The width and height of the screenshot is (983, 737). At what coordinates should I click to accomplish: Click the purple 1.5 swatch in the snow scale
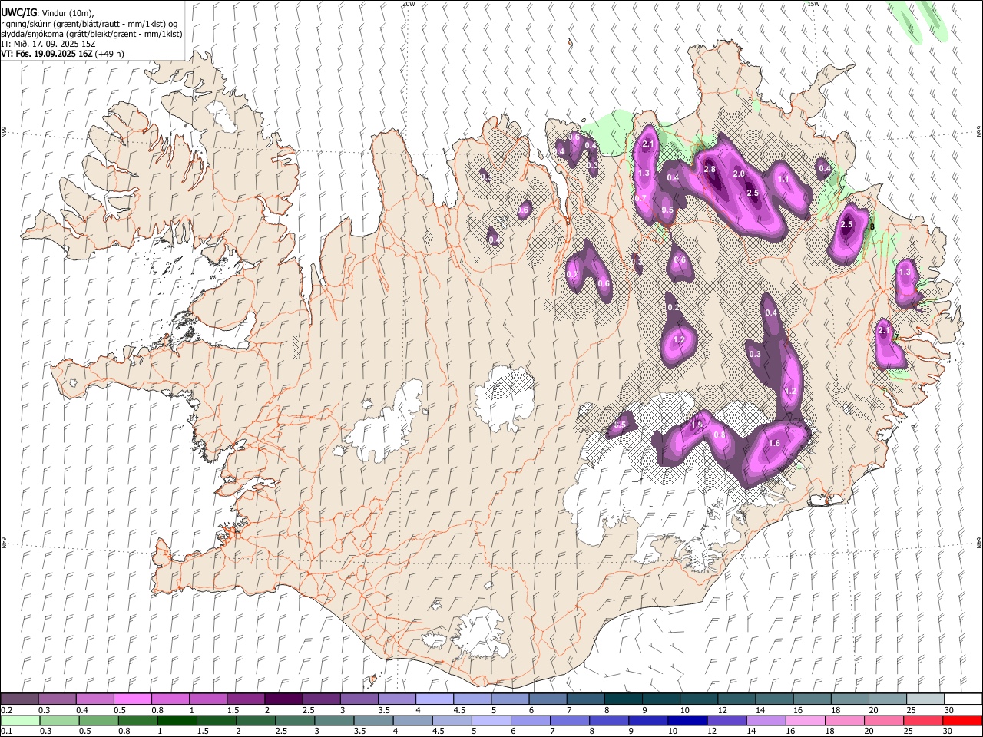245,699
